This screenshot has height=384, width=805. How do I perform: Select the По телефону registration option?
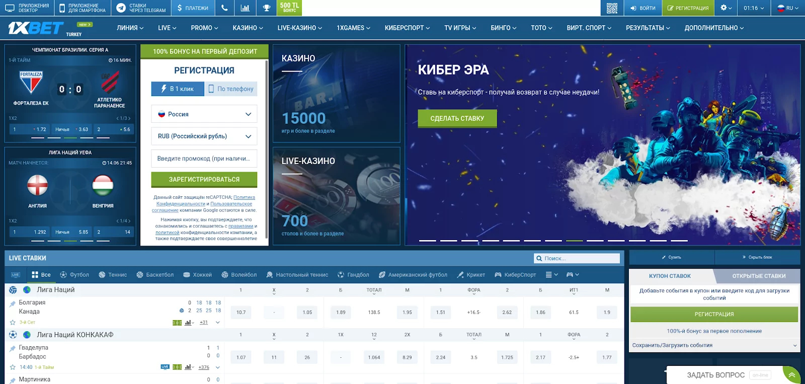tap(231, 89)
